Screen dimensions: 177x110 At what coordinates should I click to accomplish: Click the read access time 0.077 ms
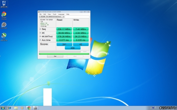coord(64,40)
